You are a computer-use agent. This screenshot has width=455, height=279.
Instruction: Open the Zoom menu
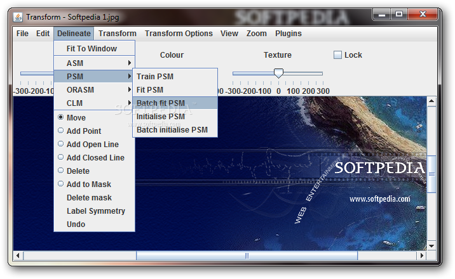(257, 34)
